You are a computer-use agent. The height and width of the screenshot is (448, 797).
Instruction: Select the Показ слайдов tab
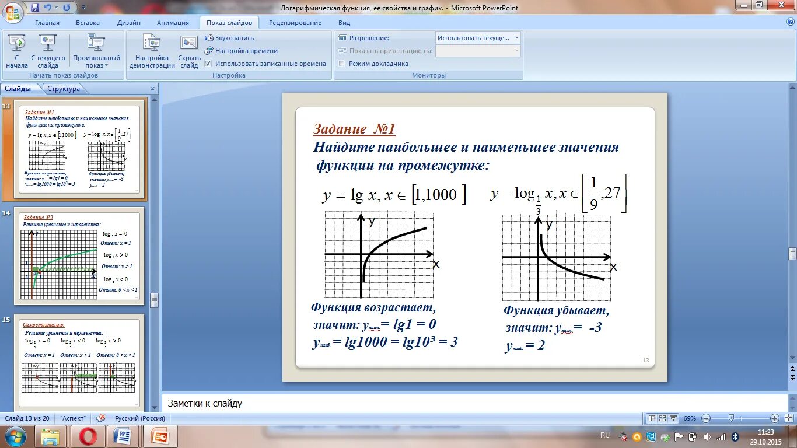pos(229,23)
